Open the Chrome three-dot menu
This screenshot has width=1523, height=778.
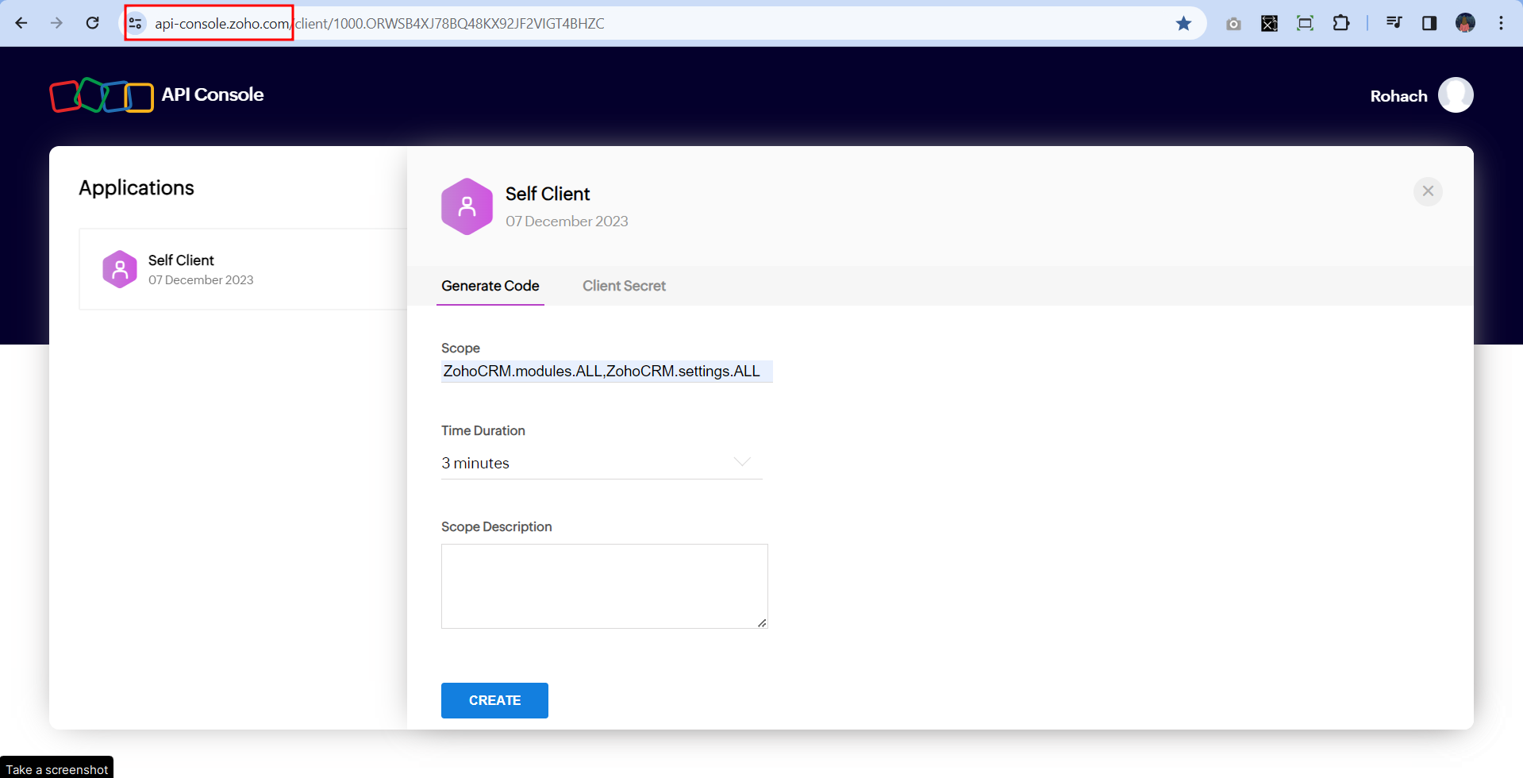[x=1501, y=24]
